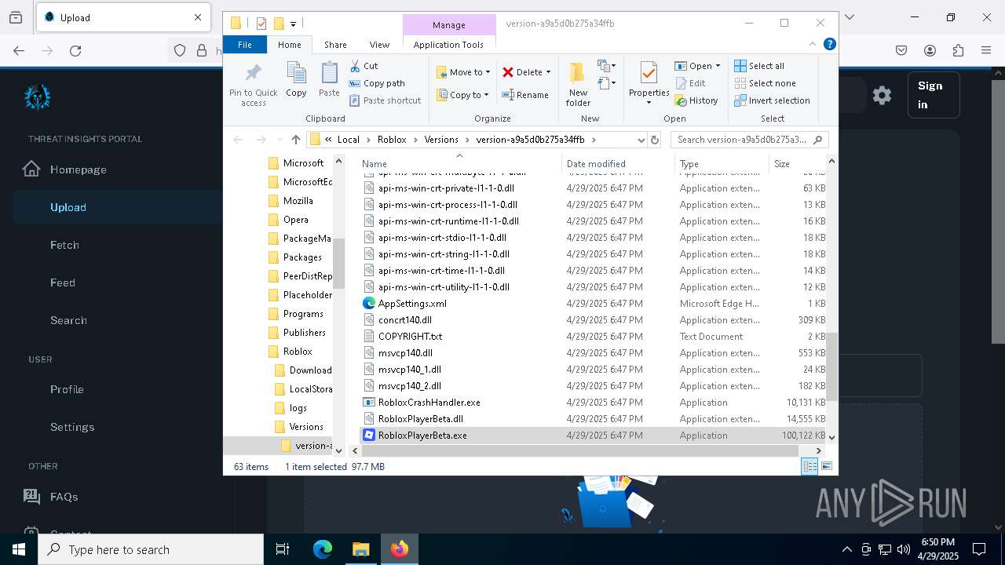The width and height of the screenshot is (1005, 565).
Task: Click the Paste ribbon icon
Action: (329, 80)
